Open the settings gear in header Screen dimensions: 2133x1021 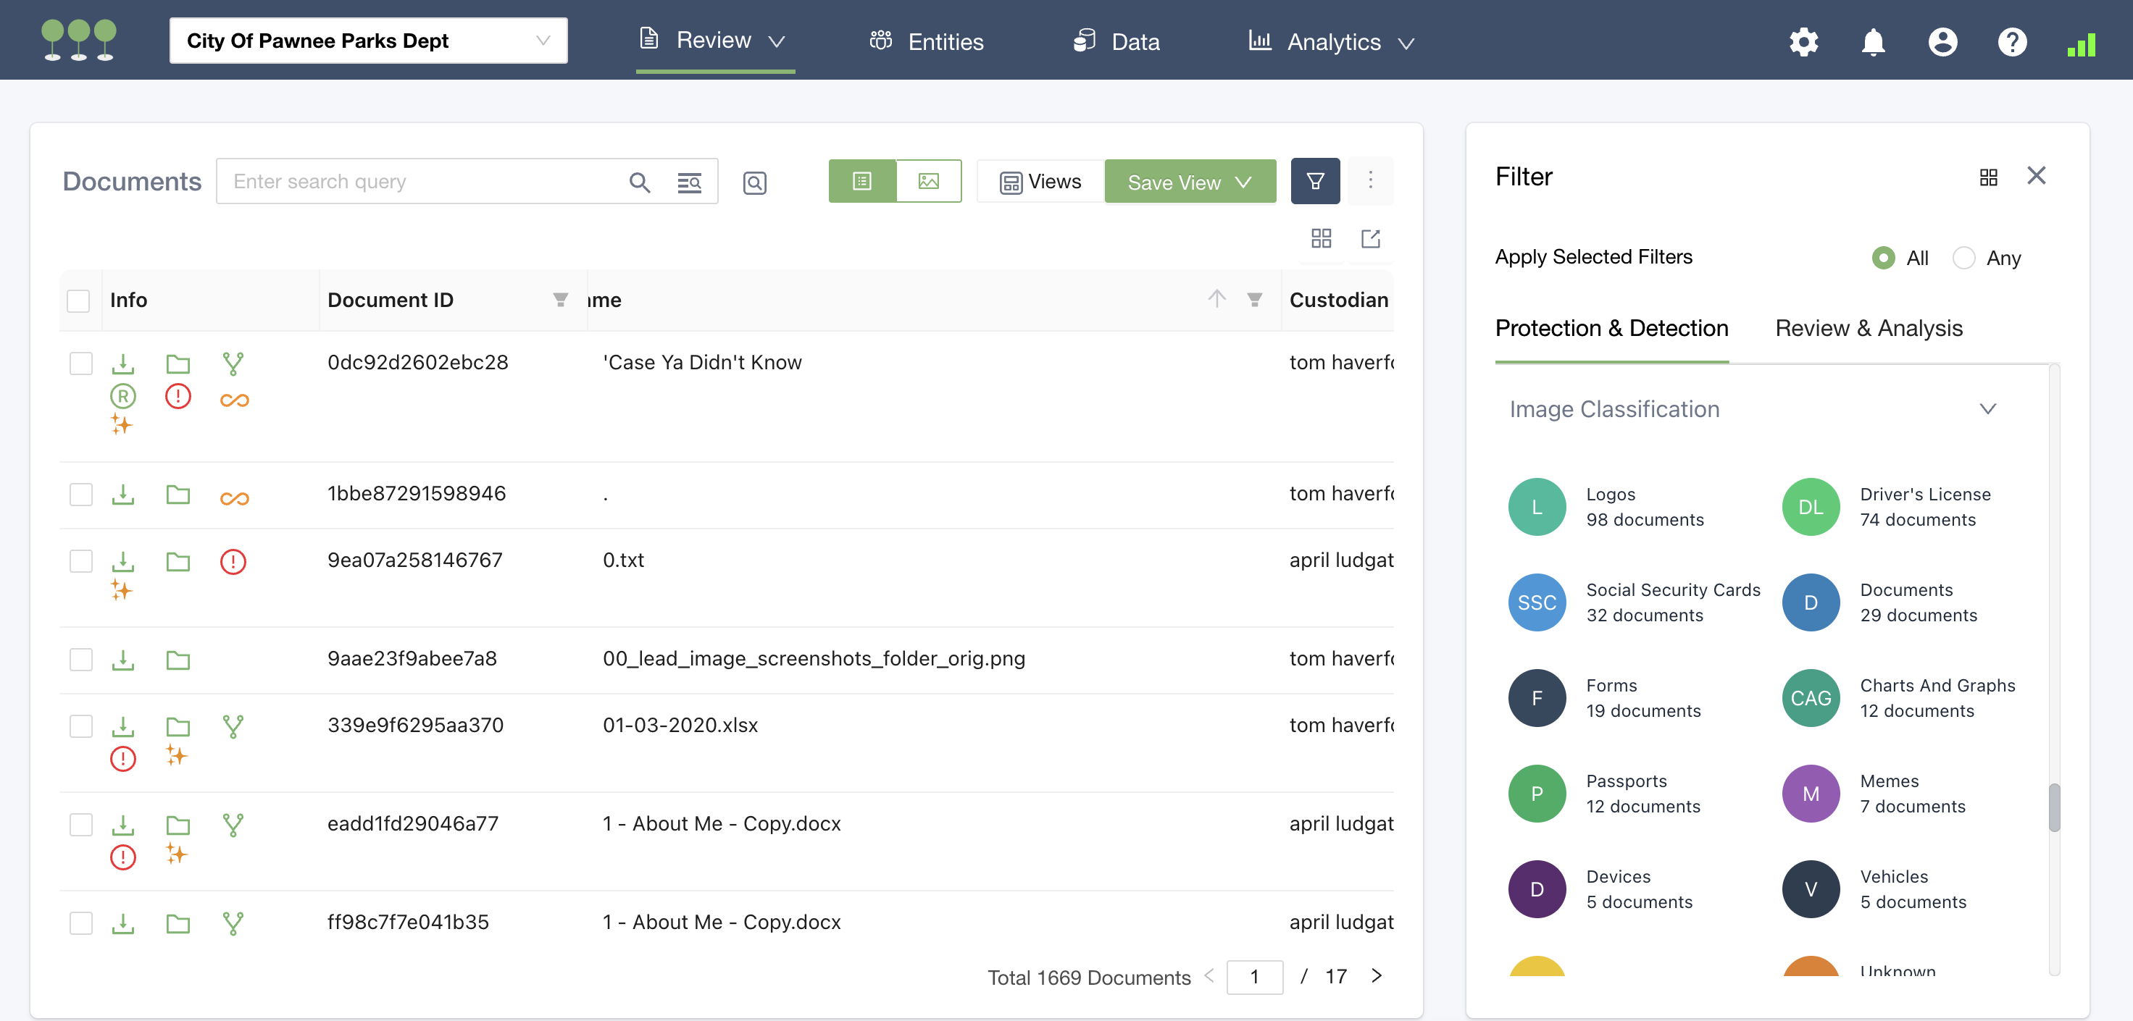pos(1803,41)
